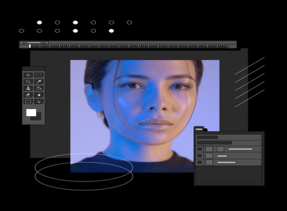
Task: Open the layers panel's active tab
Action: [199, 129]
